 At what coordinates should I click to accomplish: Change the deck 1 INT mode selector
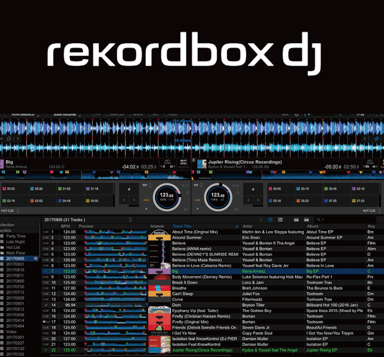tap(147, 185)
